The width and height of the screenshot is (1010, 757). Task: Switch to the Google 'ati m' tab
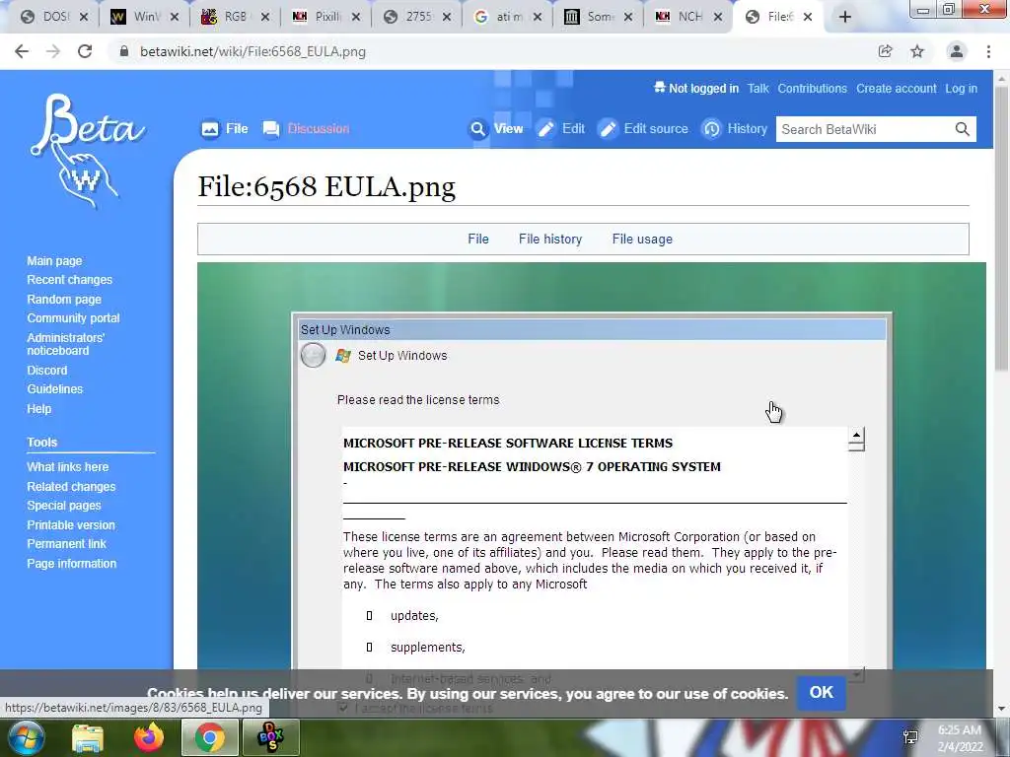tap(506, 17)
